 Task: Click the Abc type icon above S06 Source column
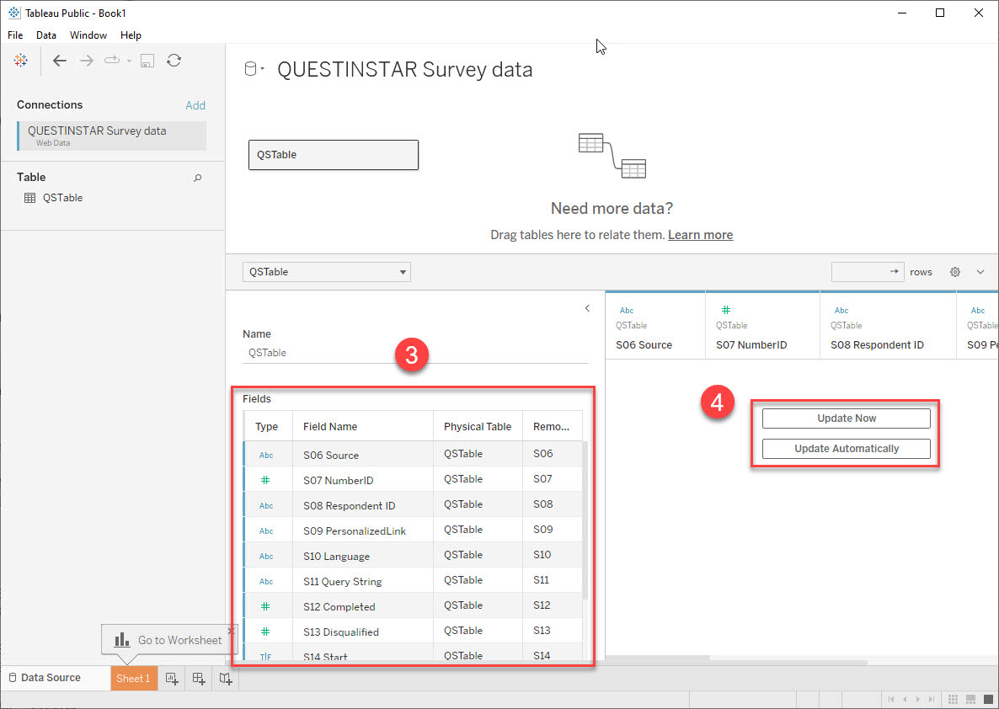(627, 310)
